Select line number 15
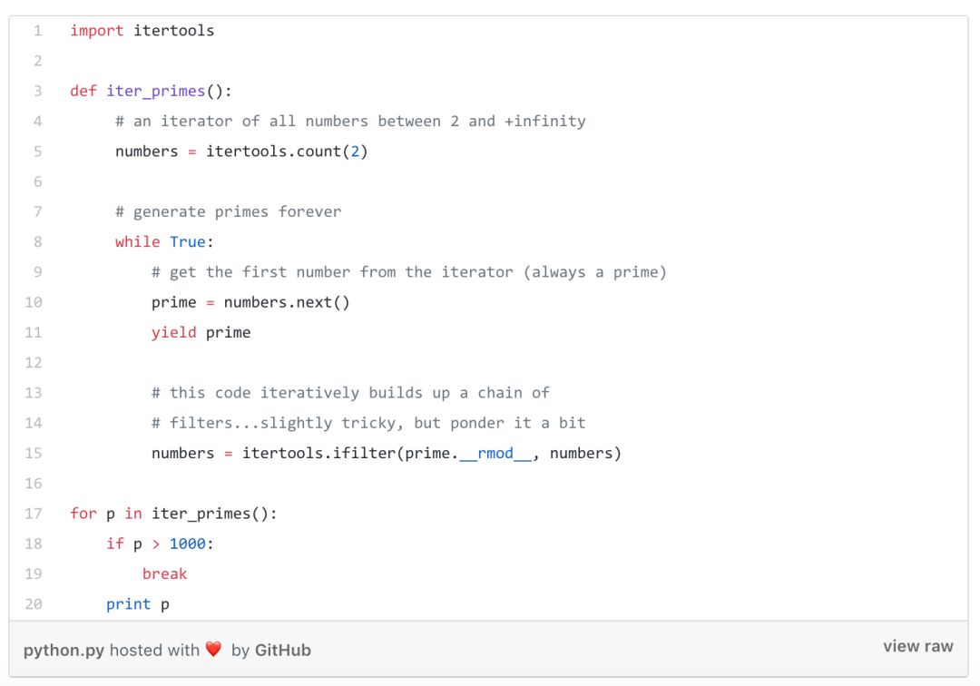 34,453
